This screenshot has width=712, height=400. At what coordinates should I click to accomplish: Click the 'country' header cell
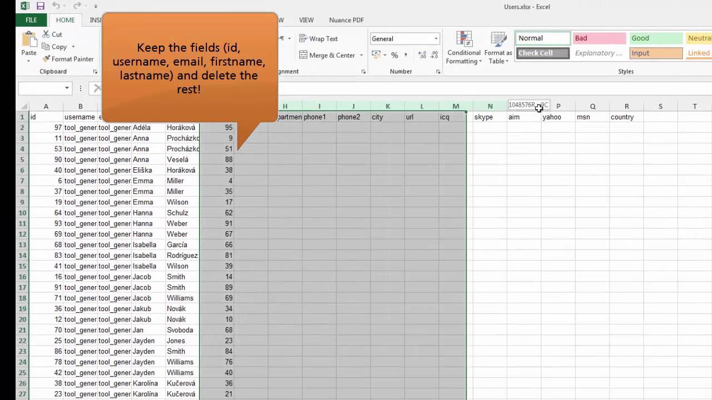click(x=626, y=117)
